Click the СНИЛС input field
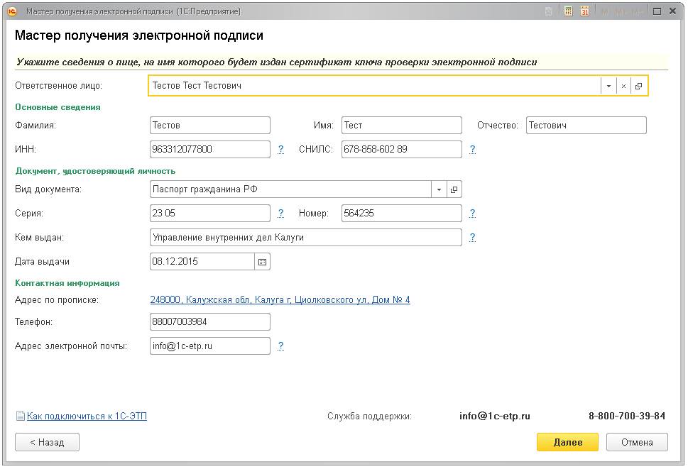 [x=401, y=150]
